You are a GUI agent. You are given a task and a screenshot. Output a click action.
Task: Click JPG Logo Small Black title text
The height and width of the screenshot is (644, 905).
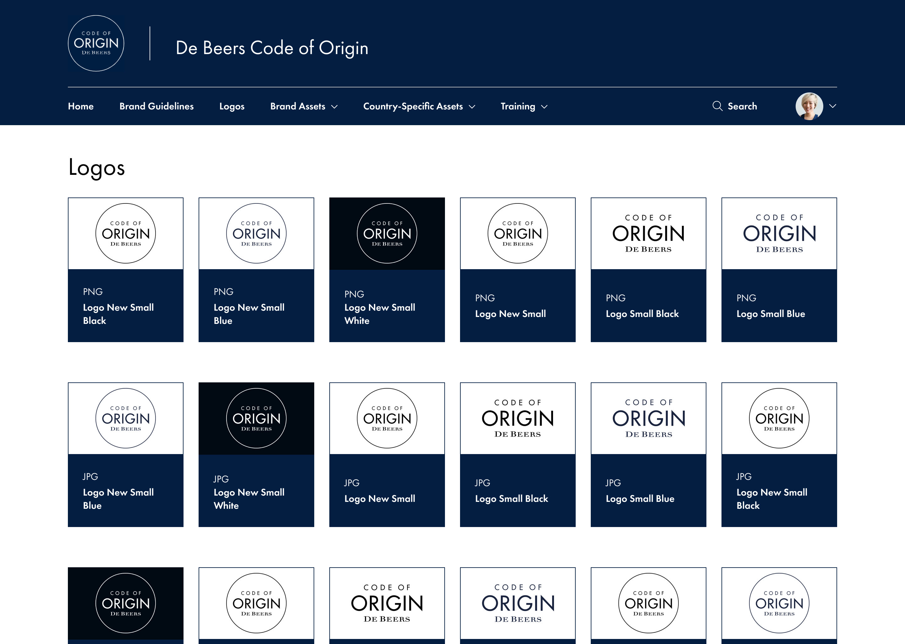(512, 498)
